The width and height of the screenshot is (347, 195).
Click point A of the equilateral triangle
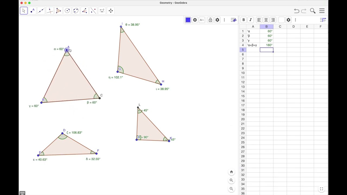tap(67, 50)
